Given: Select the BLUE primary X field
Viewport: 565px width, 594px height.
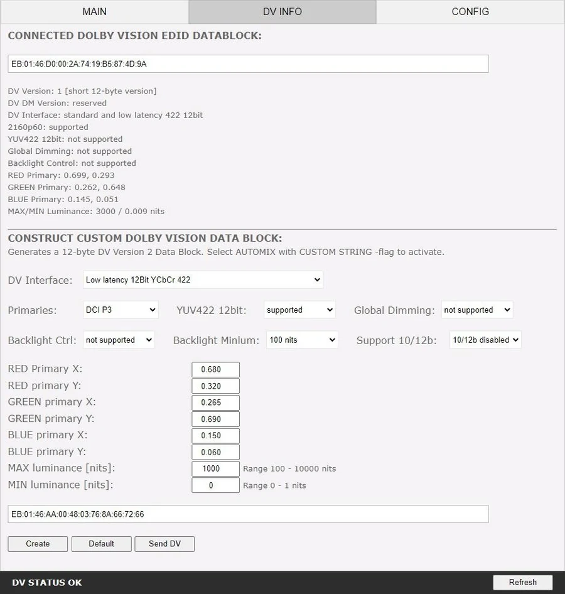Looking at the screenshot, I should pos(215,435).
